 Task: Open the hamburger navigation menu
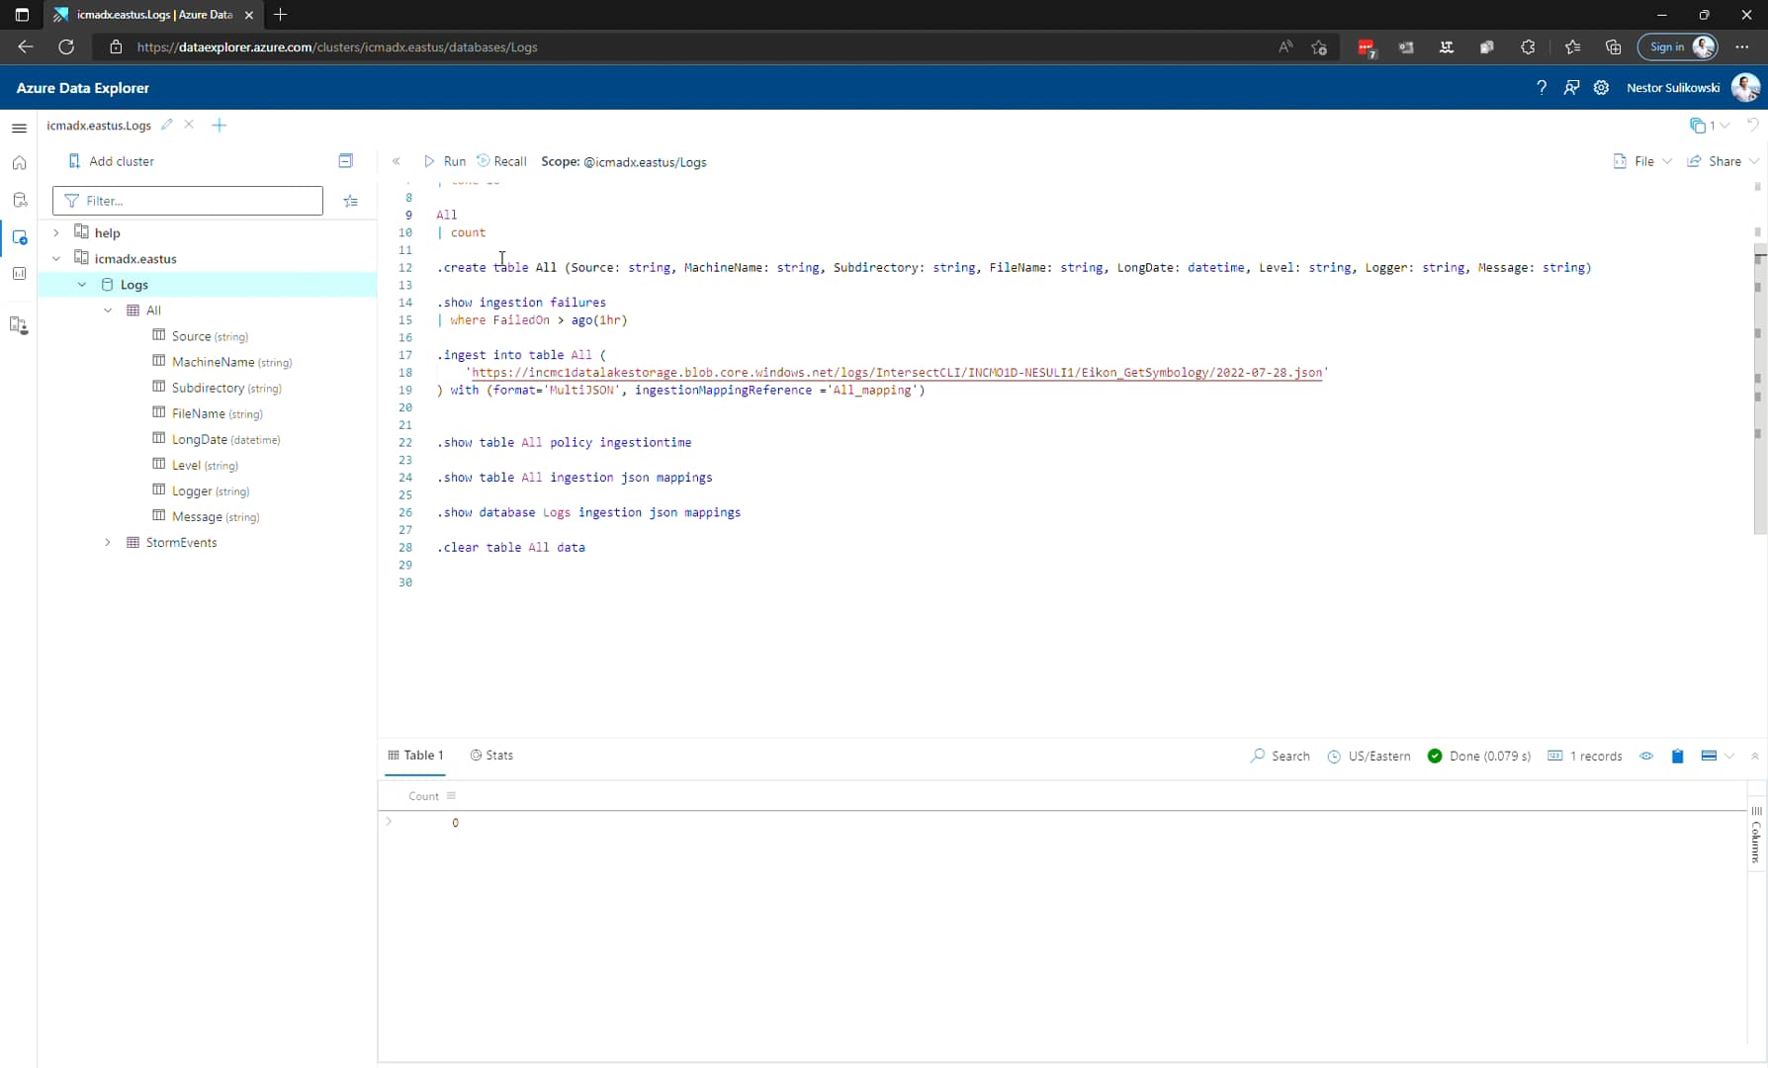click(19, 128)
